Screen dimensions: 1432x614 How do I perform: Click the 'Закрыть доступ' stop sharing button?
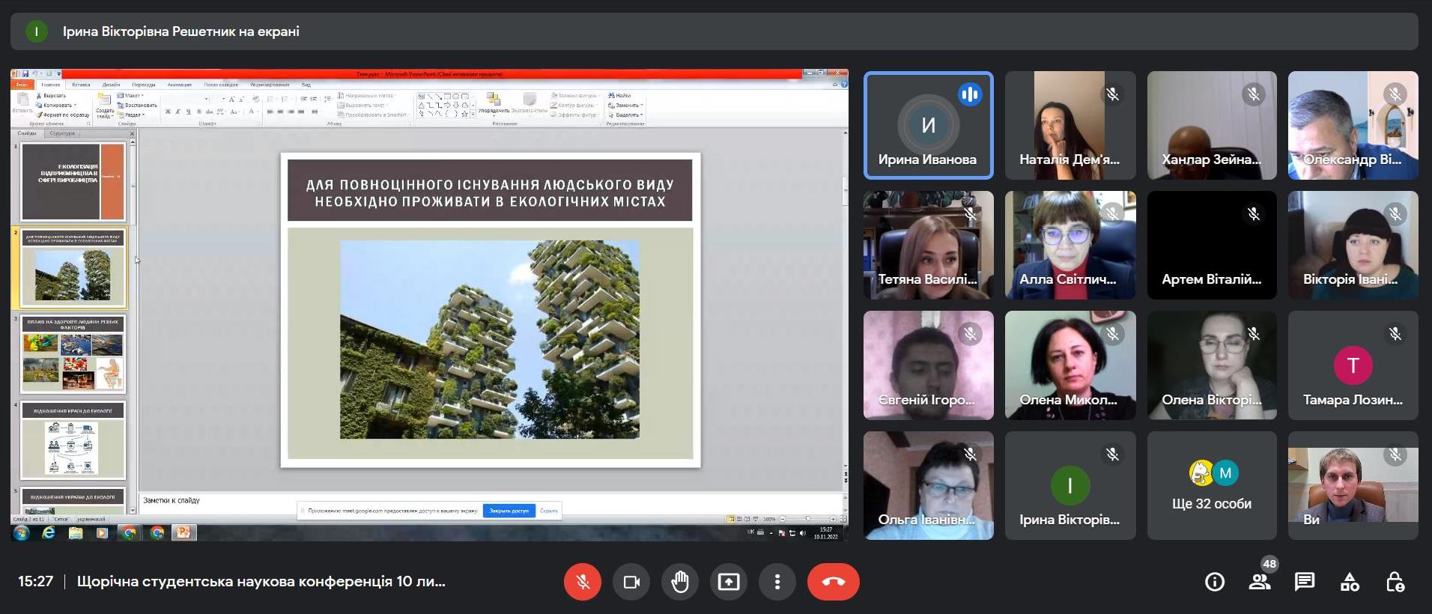coord(509,511)
